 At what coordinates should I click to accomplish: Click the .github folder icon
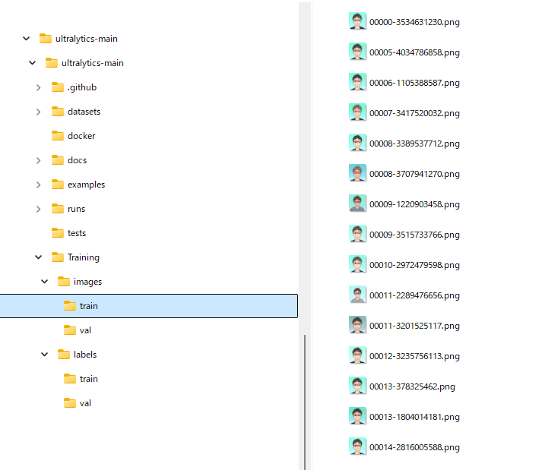pyautogui.click(x=57, y=87)
